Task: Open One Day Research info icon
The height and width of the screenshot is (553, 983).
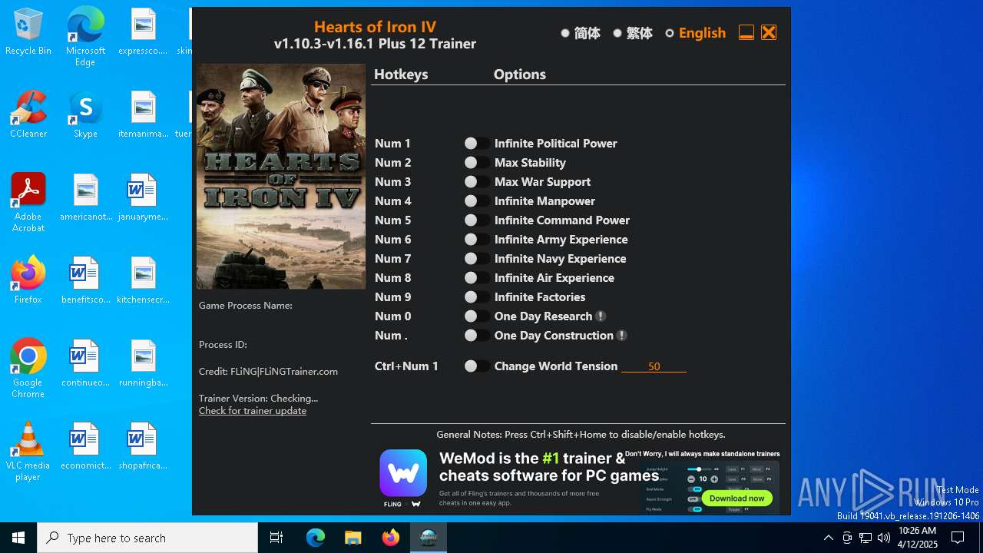Action: 601,316
